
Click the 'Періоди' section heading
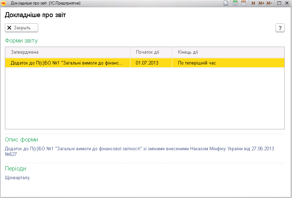[15, 168]
